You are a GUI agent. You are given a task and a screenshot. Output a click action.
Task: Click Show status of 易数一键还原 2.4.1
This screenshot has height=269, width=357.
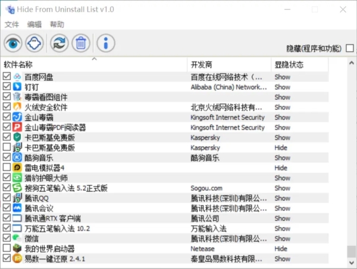click(x=282, y=258)
